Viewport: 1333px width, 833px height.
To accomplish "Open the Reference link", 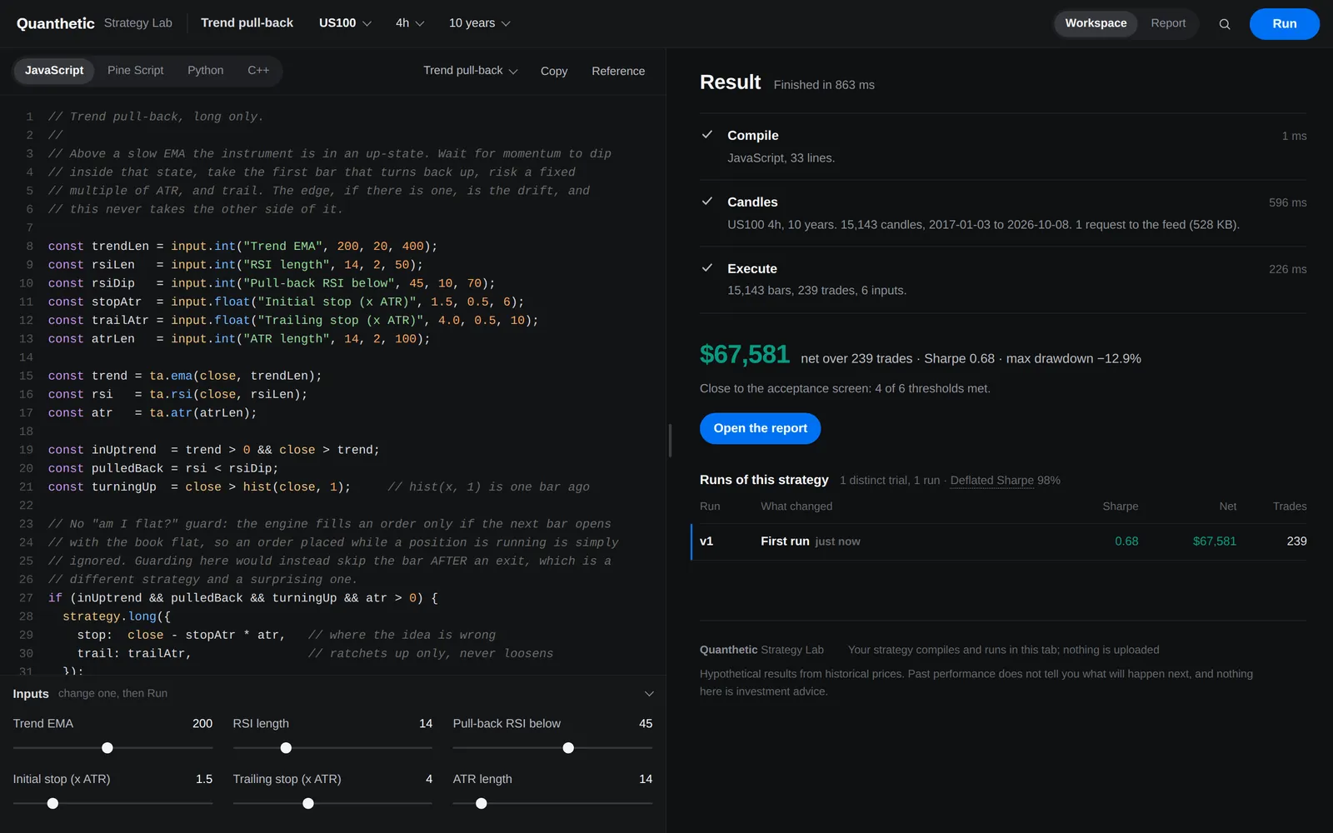I will [x=618, y=71].
